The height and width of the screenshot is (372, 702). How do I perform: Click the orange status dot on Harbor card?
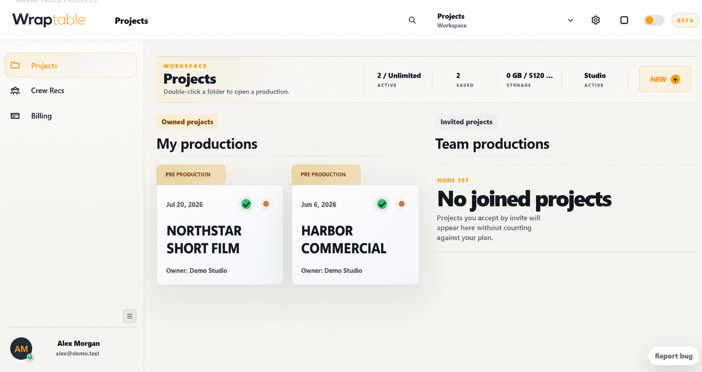(x=402, y=204)
